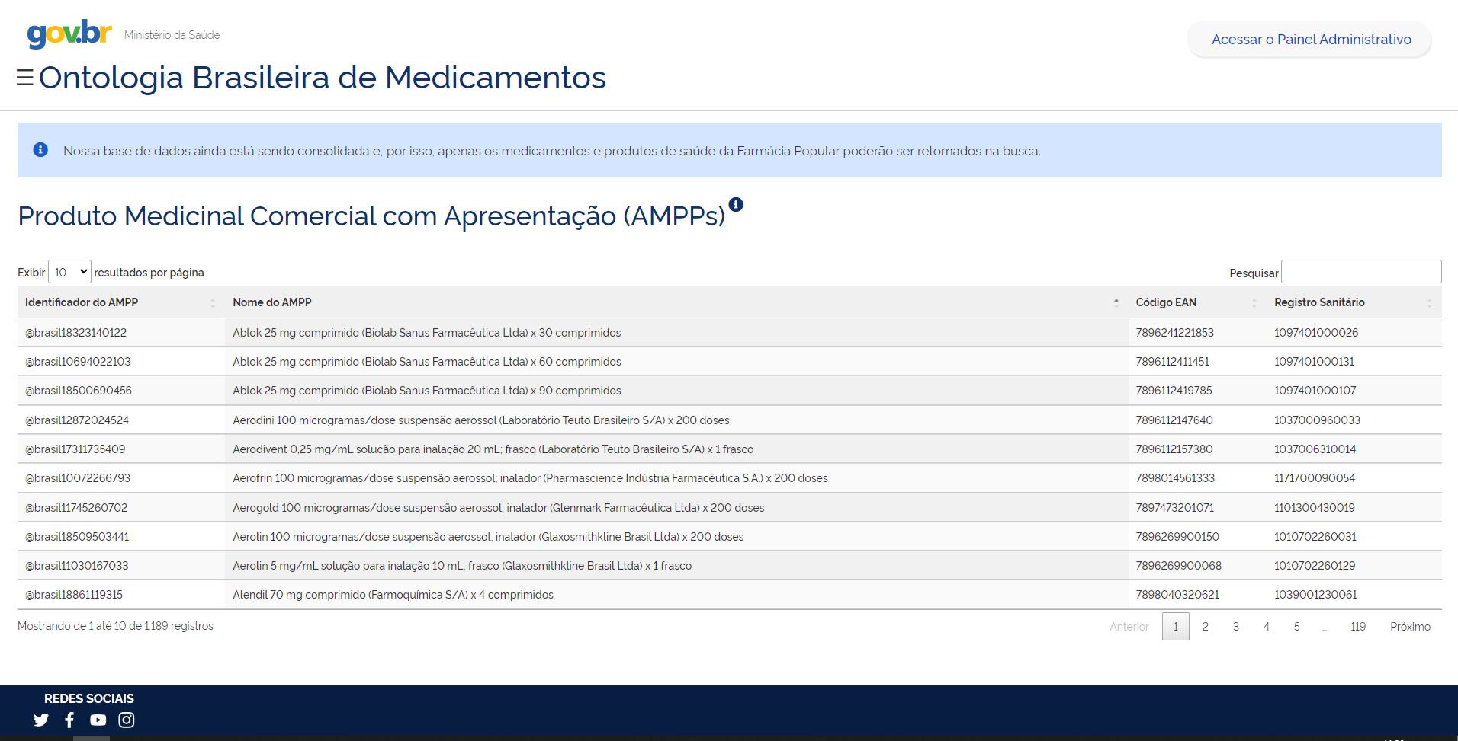
Task: Click the info icon beside the AMPPs title
Action: 734,204
